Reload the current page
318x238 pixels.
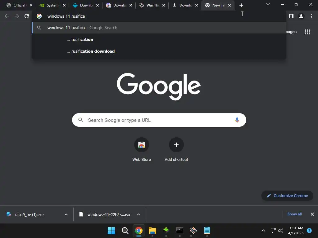[27, 16]
